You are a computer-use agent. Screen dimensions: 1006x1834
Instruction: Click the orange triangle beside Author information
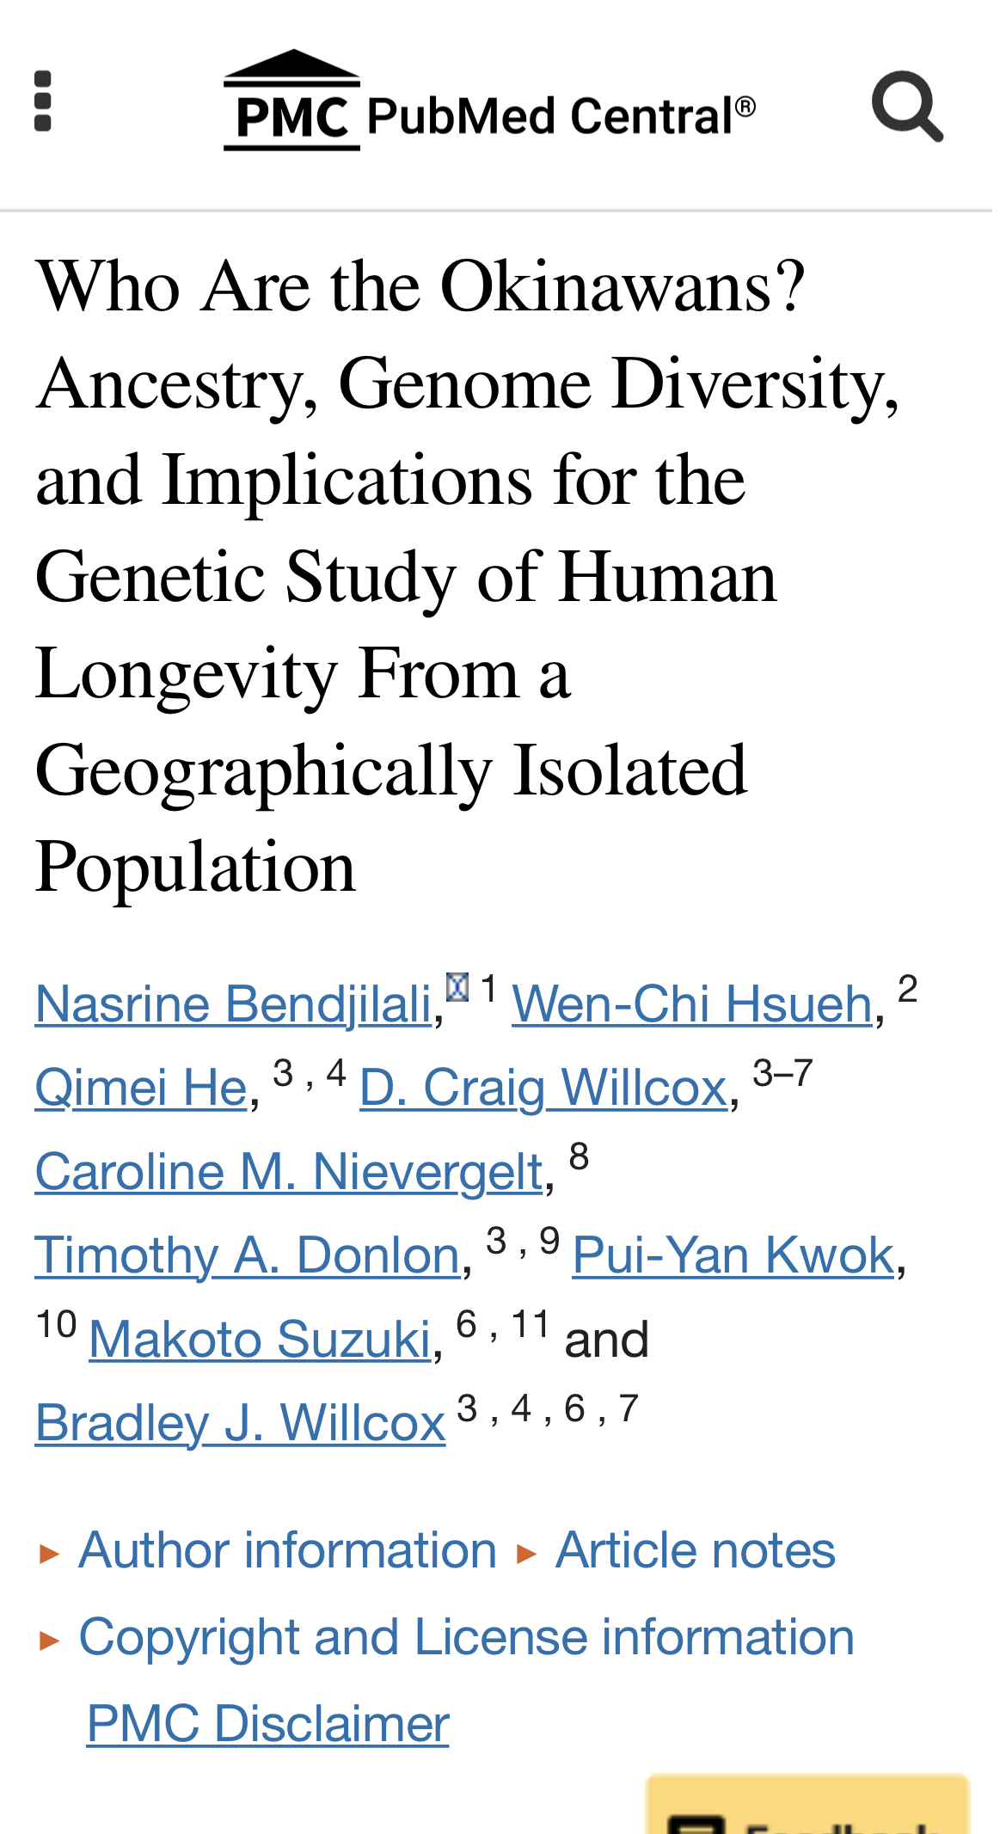[50, 1553]
